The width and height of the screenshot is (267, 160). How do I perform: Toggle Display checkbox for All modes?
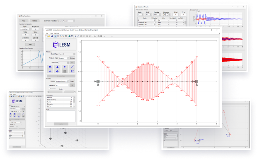(x=155, y=20)
